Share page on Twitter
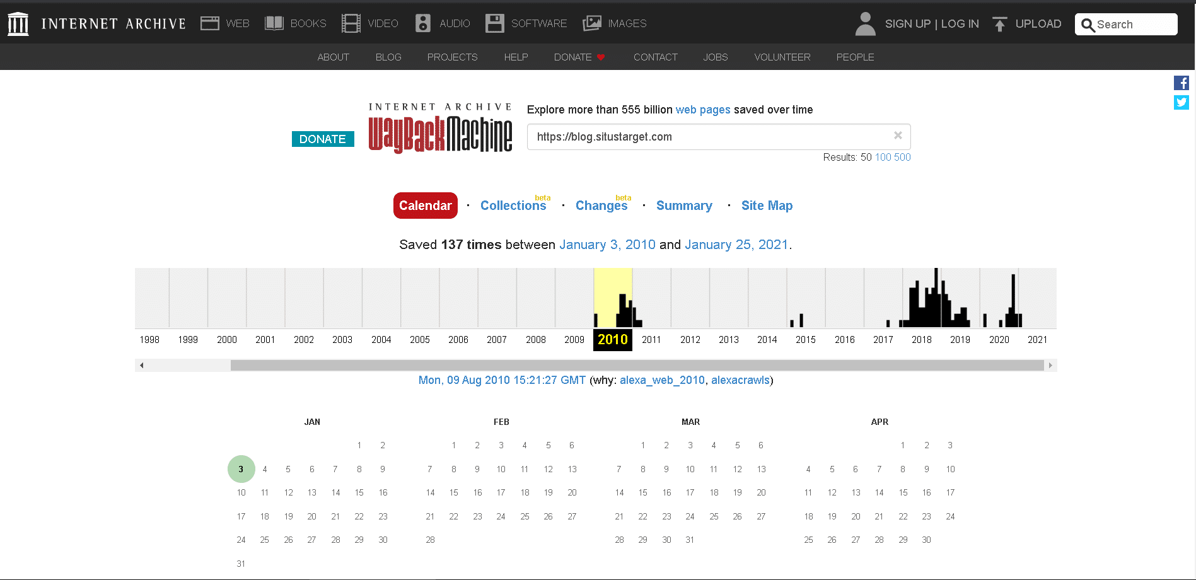1196x580 pixels. [1181, 102]
